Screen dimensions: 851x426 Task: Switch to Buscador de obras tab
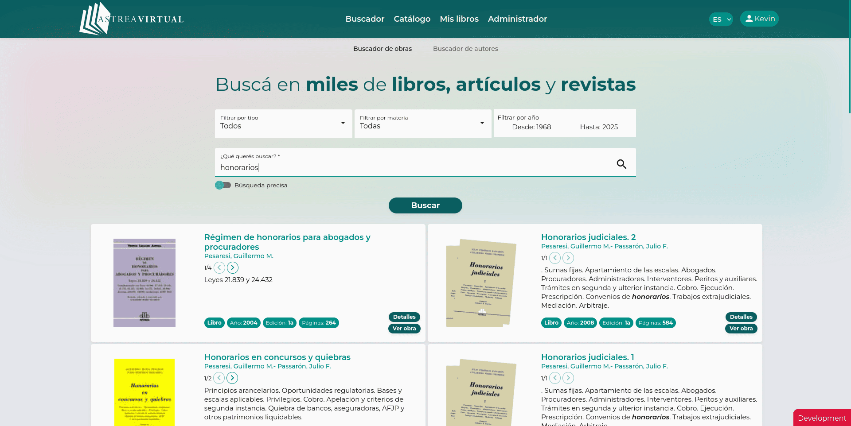(383, 49)
